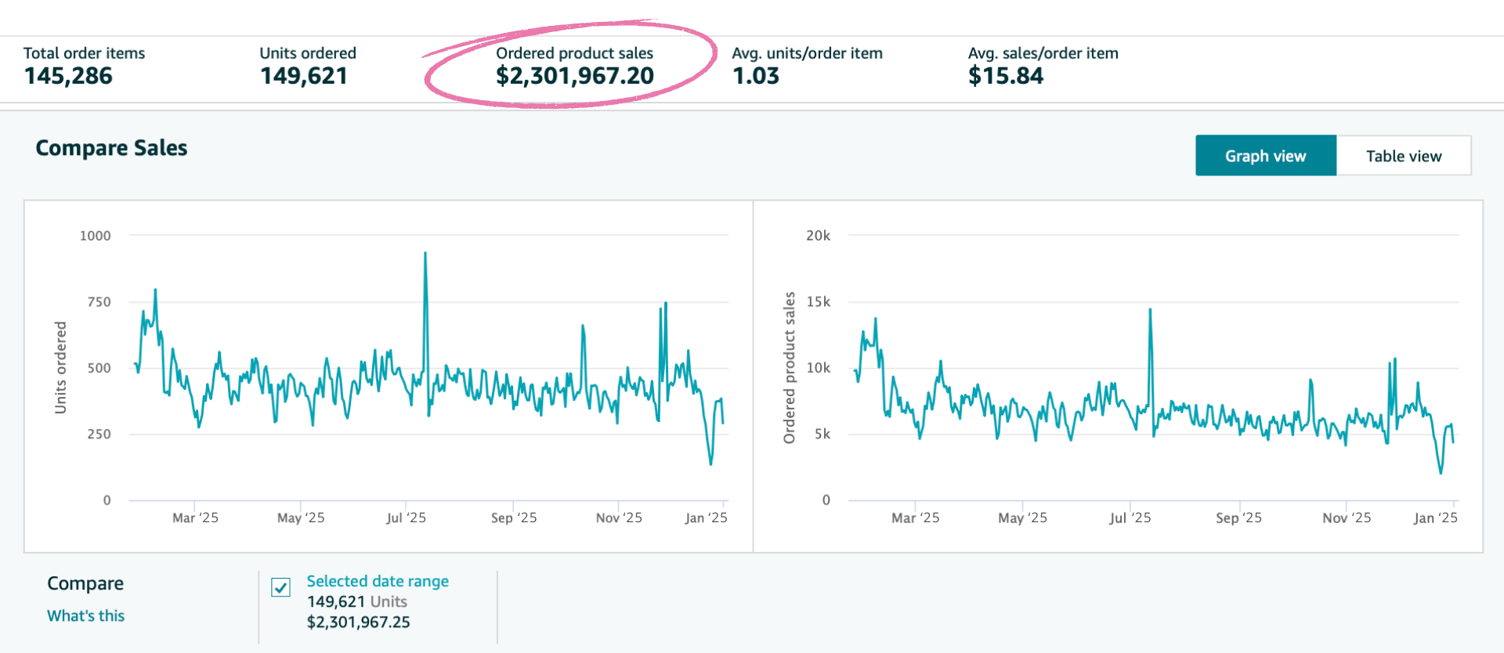Image resolution: width=1504 pixels, height=653 pixels.
Task: Click Jan '25 on Ordered product sales chart axis
Action: point(1435,518)
